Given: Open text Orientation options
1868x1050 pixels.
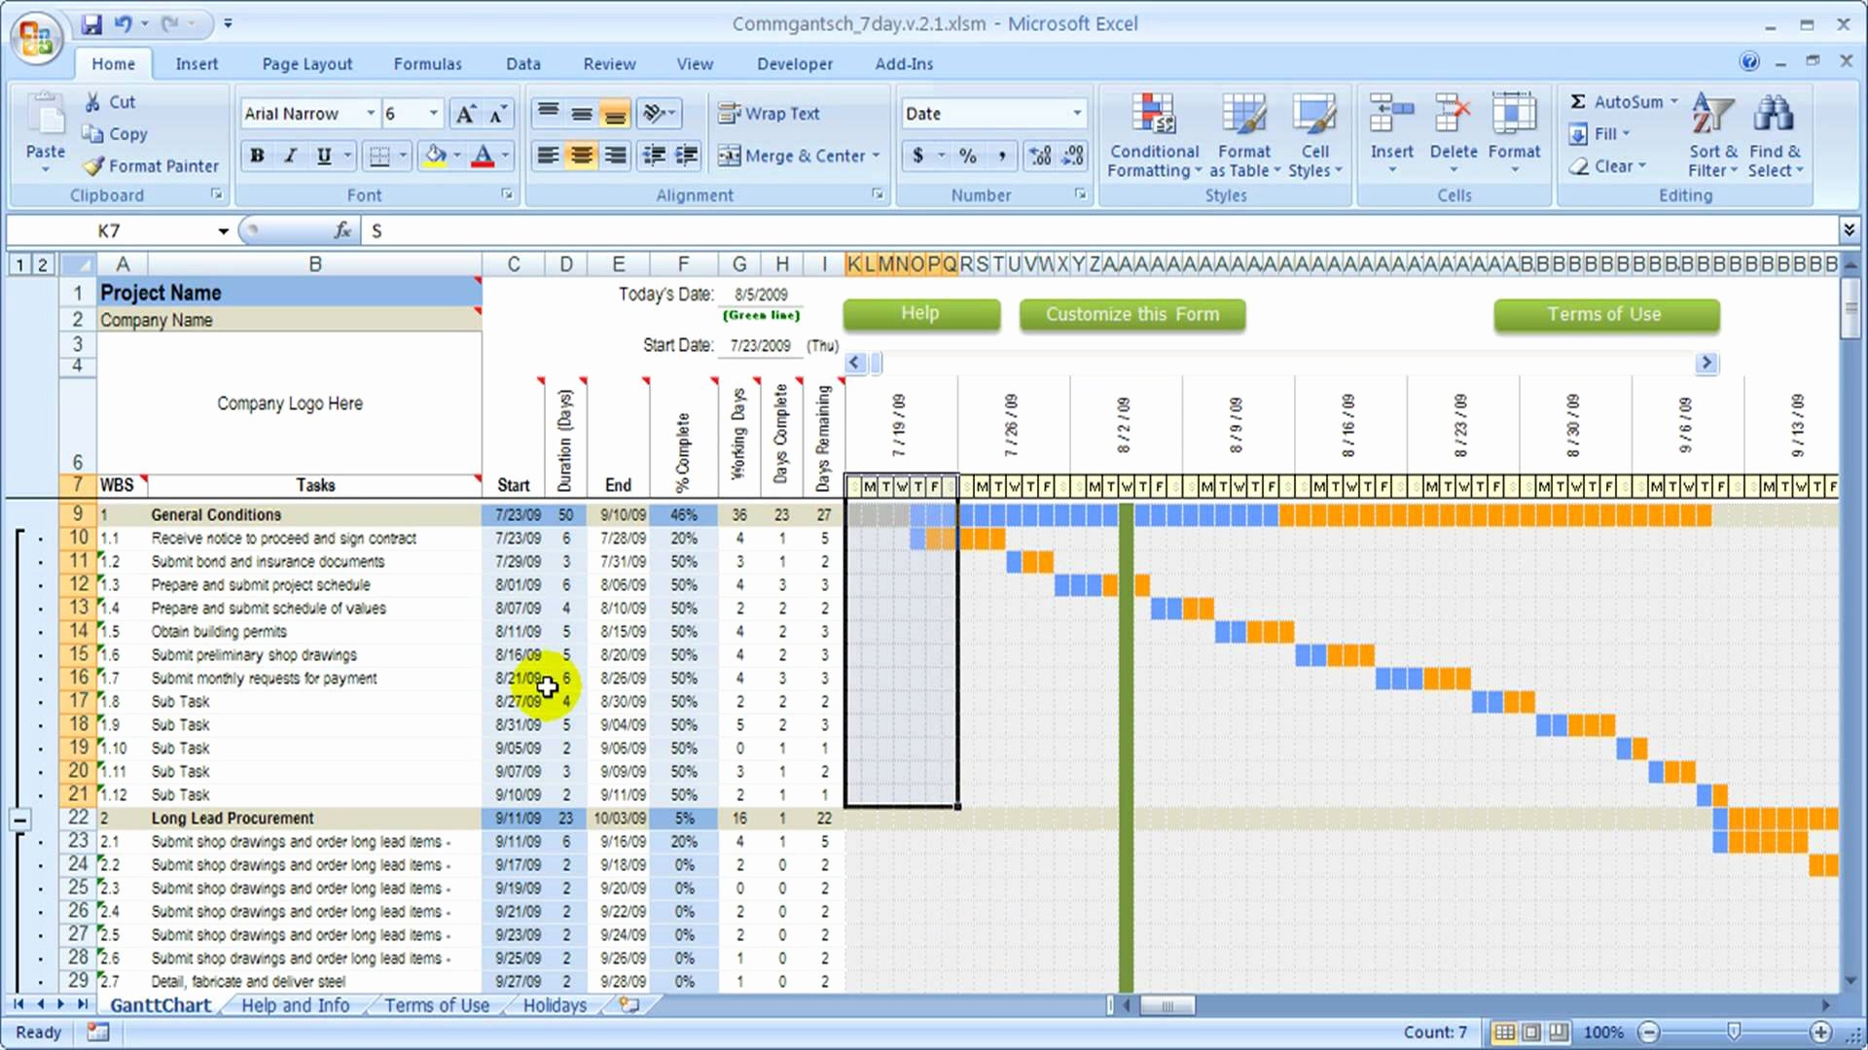Looking at the screenshot, I should pyautogui.click(x=659, y=114).
